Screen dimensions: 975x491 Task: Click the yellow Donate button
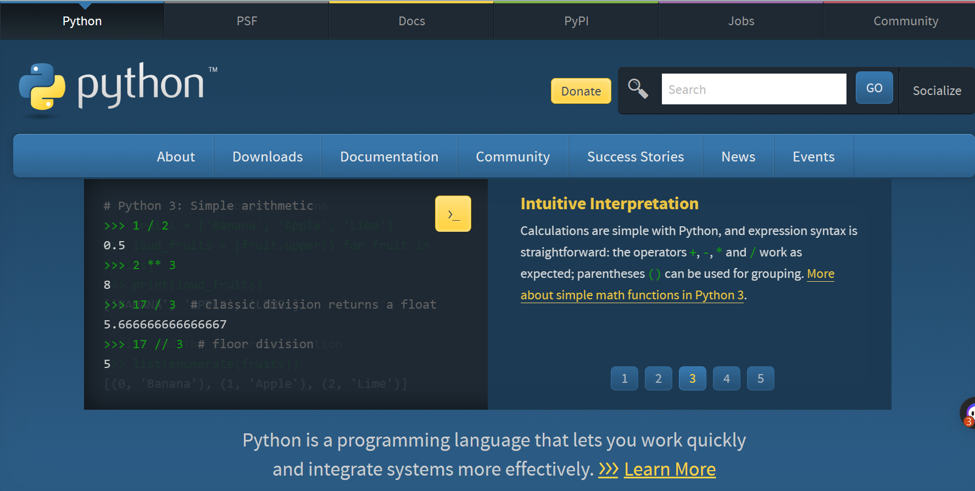(581, 91)
